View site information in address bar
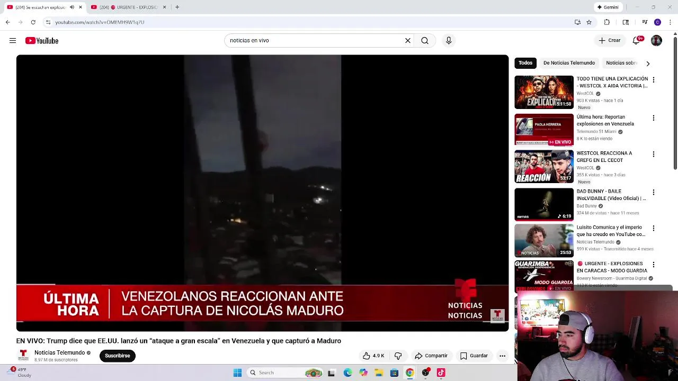The height and width of the screenshot is (381, 678). coord(48,22)
